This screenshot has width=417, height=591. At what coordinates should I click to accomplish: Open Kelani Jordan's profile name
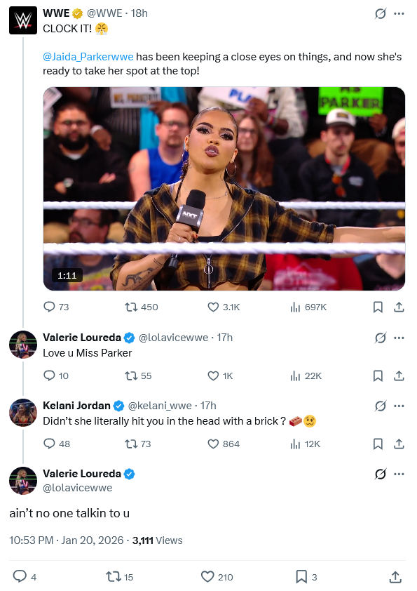click(76, 406)
